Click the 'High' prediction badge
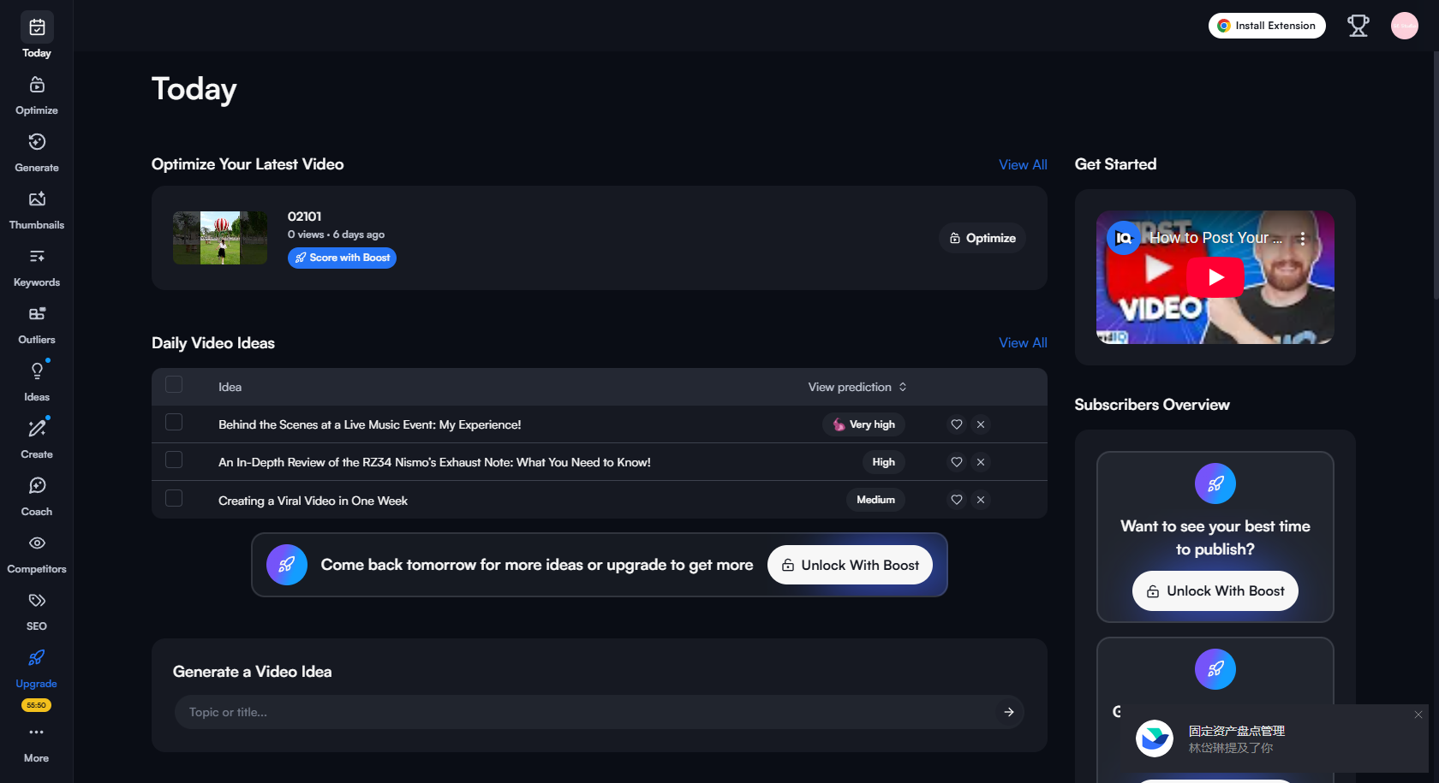Image resolution: width=1439 pixels, height=783 pixels. tap(884, 462)
